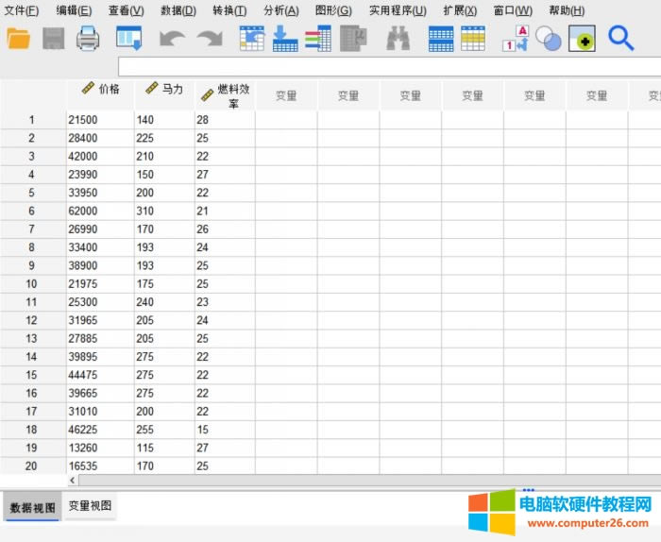Click price cell 21500 in row 1

point(100,120)
